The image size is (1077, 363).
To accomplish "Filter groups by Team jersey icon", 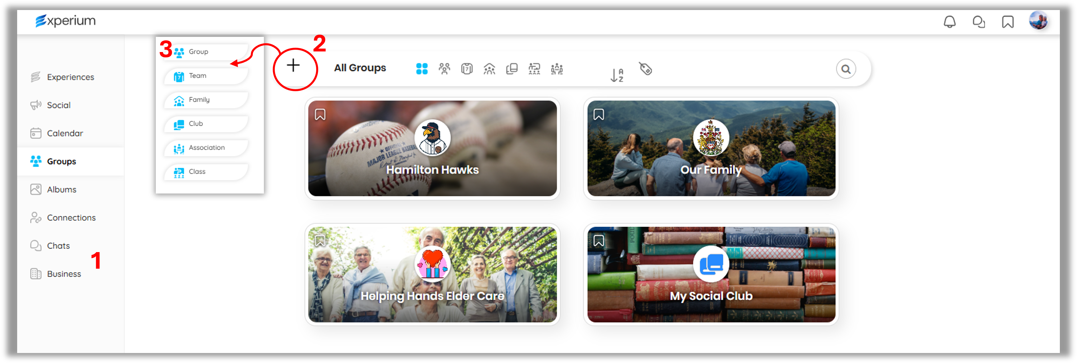I will pos(467,69).
